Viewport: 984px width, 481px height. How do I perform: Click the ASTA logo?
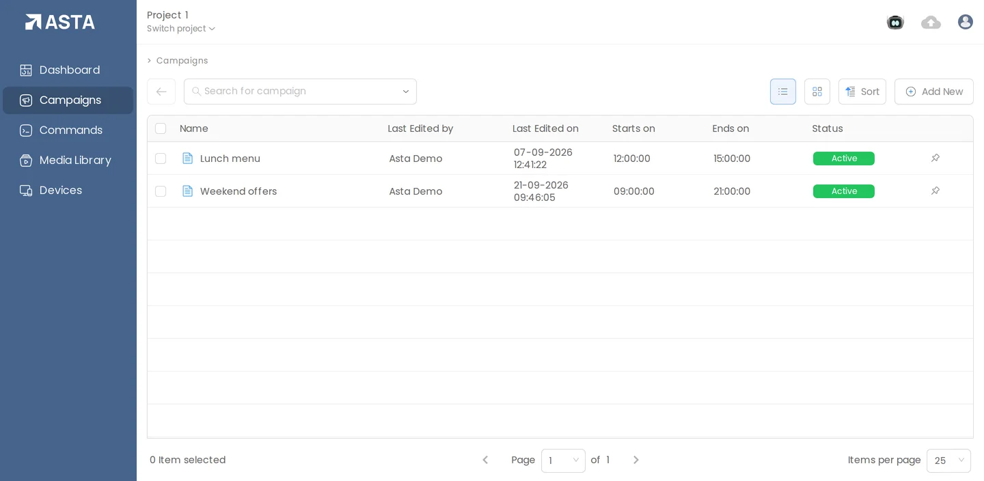coord(60,22)
